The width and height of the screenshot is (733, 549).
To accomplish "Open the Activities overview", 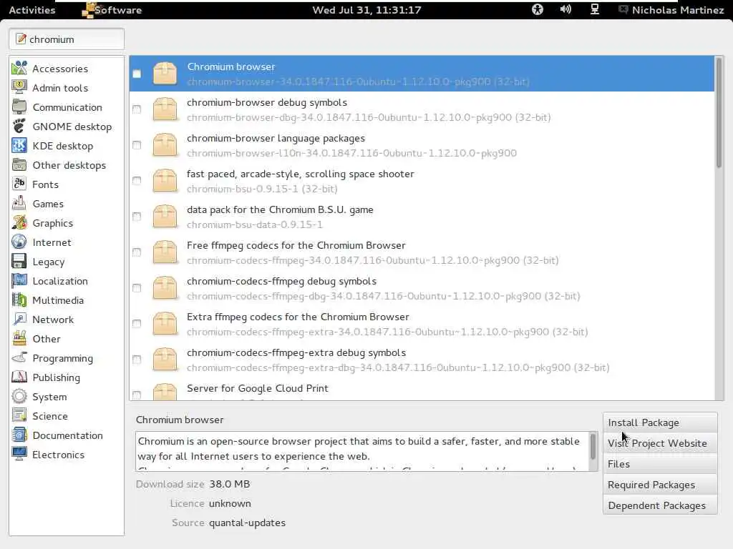I will point(31,10).
